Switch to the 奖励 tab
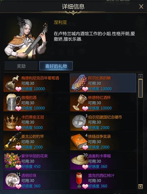 click(x=21, y=66)
